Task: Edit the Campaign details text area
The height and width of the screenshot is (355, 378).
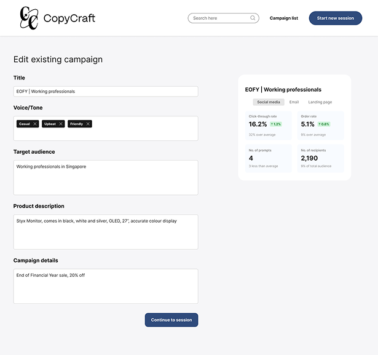Action: 106,286
